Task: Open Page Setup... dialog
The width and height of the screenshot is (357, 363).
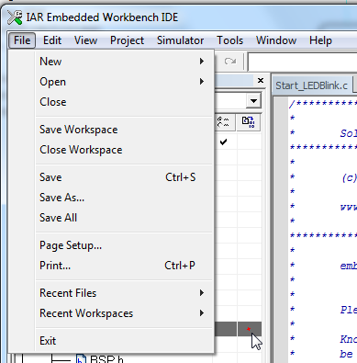Action: [x=124, y=245]
